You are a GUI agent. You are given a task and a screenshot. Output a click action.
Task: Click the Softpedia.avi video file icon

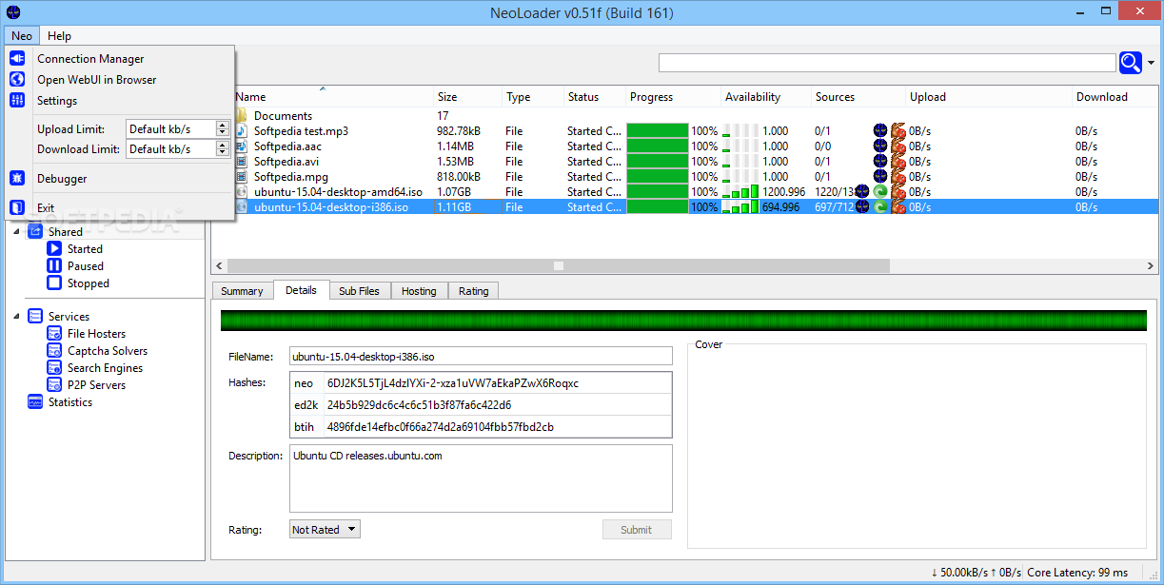242,162
